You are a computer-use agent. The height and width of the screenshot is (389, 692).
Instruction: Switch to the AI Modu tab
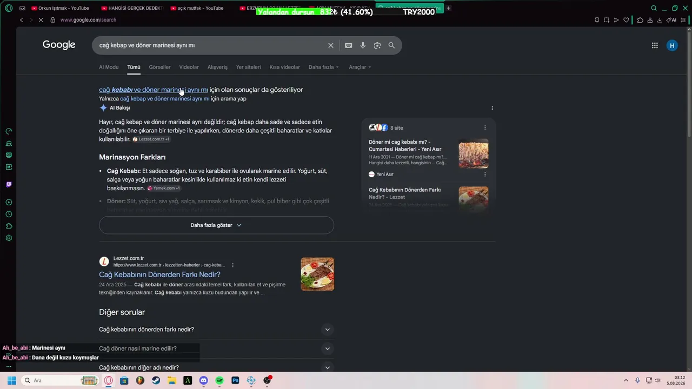[x=109, y=67]
